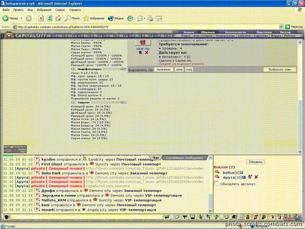Click the Forward arrow in the browser toolbar
Screen dimensions: 305x229
click(28, 18)
